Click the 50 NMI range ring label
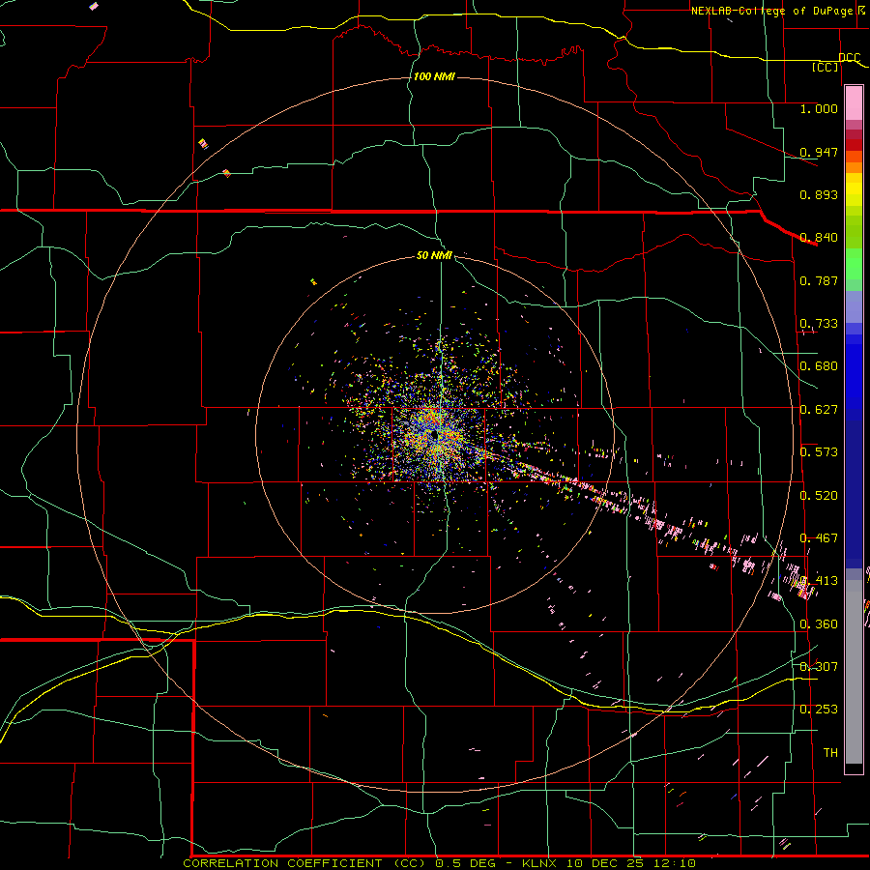Screen dimensions: 870x870 (434, 255)
